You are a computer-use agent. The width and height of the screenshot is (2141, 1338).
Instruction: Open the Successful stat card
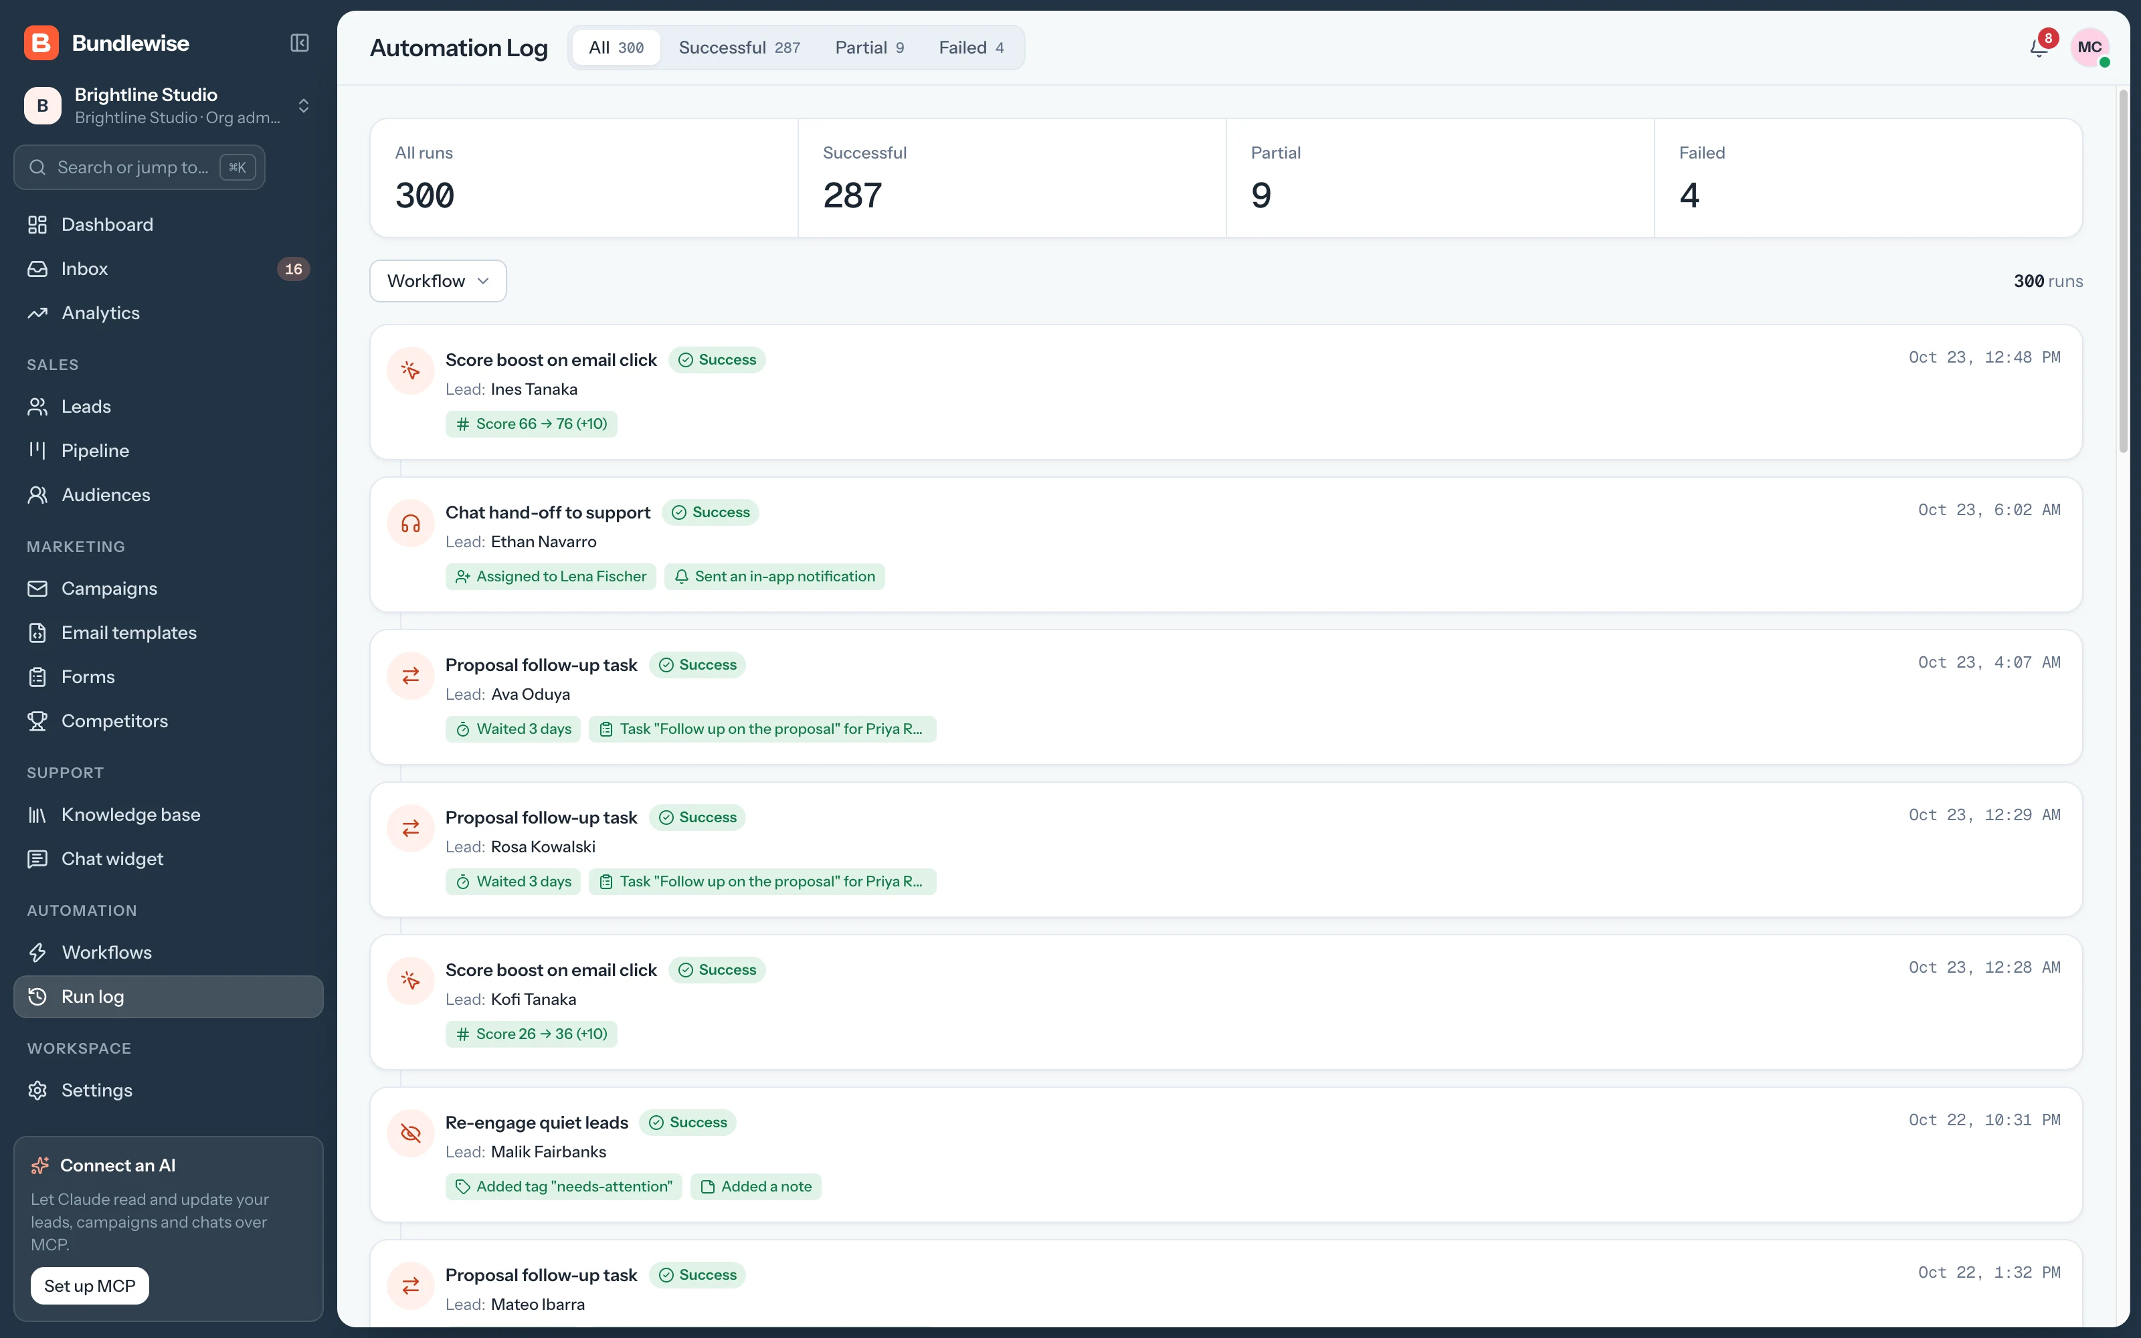[x=1011, y=178]
